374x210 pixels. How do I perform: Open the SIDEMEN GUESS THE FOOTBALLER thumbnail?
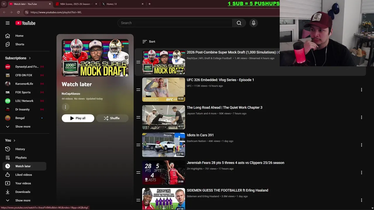click(x=164, y=199)
